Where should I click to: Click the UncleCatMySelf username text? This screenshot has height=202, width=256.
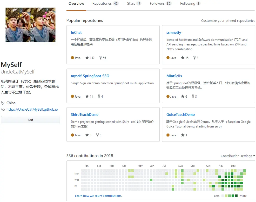coord(18,72)
